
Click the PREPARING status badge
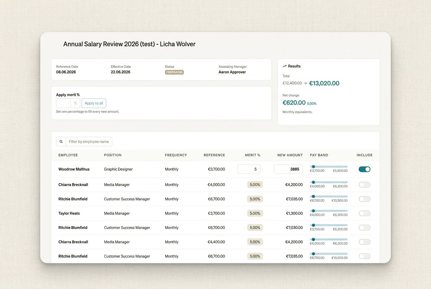174,72
